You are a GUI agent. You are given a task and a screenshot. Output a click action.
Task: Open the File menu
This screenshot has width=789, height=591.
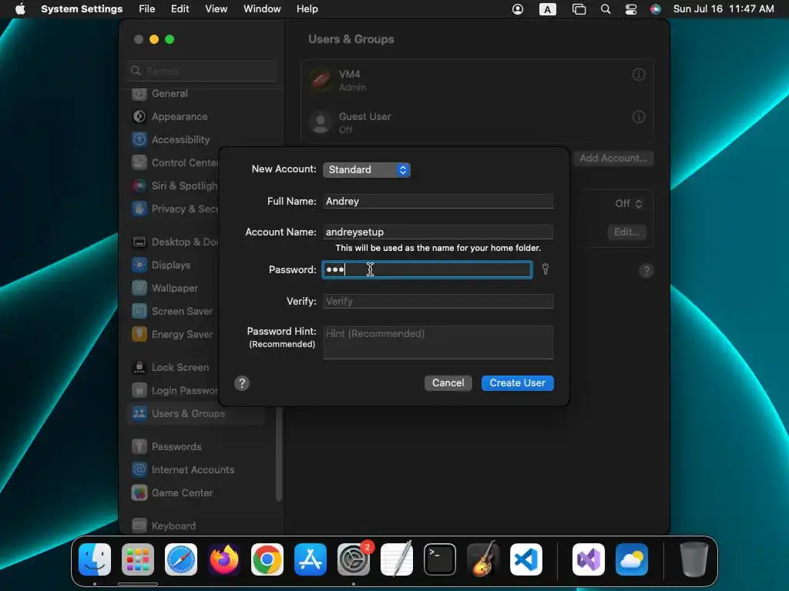coord(147,9)
